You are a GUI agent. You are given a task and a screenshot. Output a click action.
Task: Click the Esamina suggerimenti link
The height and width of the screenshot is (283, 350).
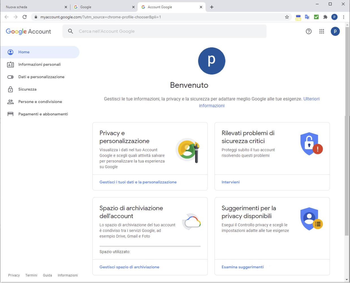click(x=243, y=267)
